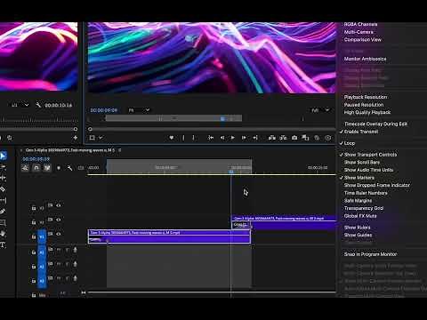Open the Program monitor playback resolution dropdown
Viewport: 427px width, 320px height.
point(320,110)
